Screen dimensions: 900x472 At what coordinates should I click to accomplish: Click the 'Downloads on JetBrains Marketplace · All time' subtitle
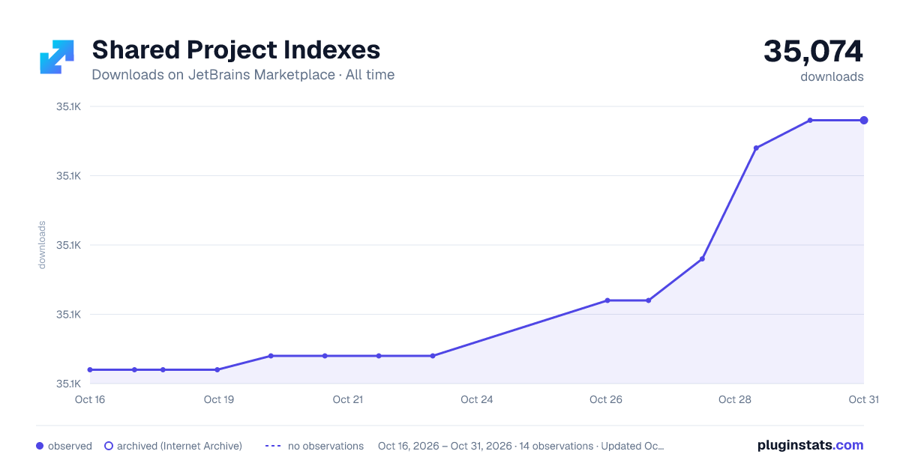[243, 75]
